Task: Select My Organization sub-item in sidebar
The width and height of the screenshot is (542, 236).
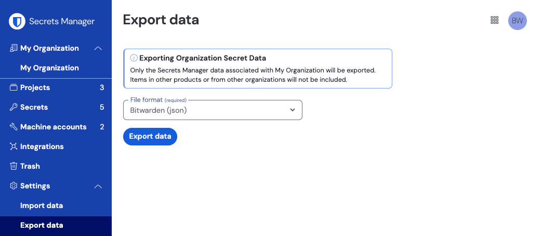Action: pos(49,68)
